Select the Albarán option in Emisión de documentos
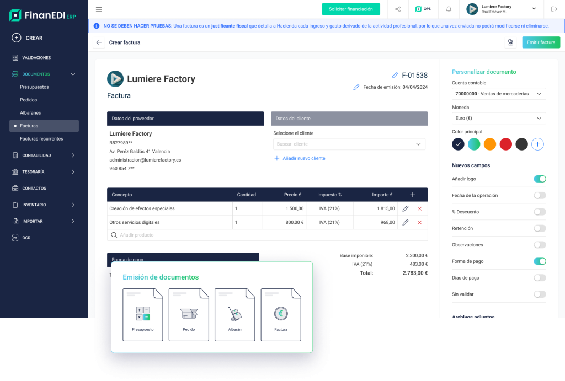 click(234, 313)
